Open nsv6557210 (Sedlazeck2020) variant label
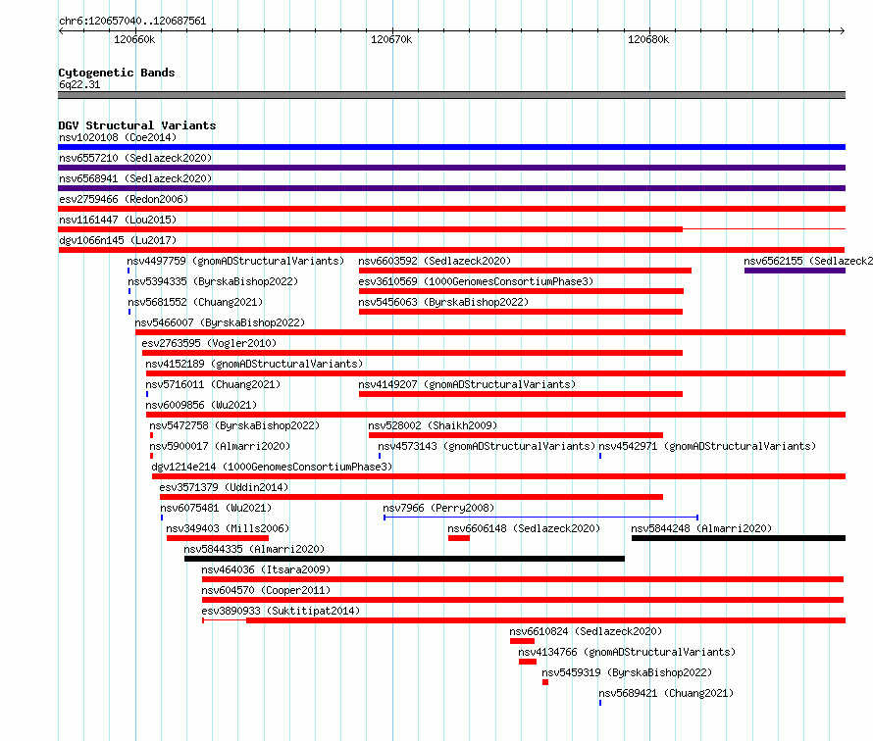Viewport: 873px width, 741px height. click(x=135, y=158)
